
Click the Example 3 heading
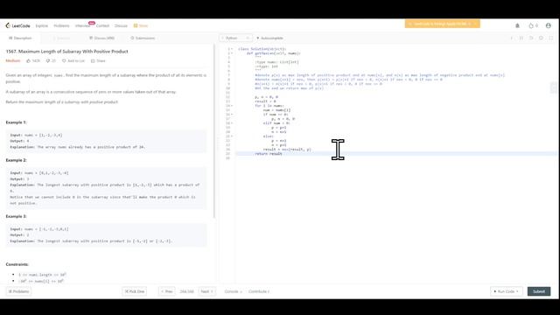16,216
